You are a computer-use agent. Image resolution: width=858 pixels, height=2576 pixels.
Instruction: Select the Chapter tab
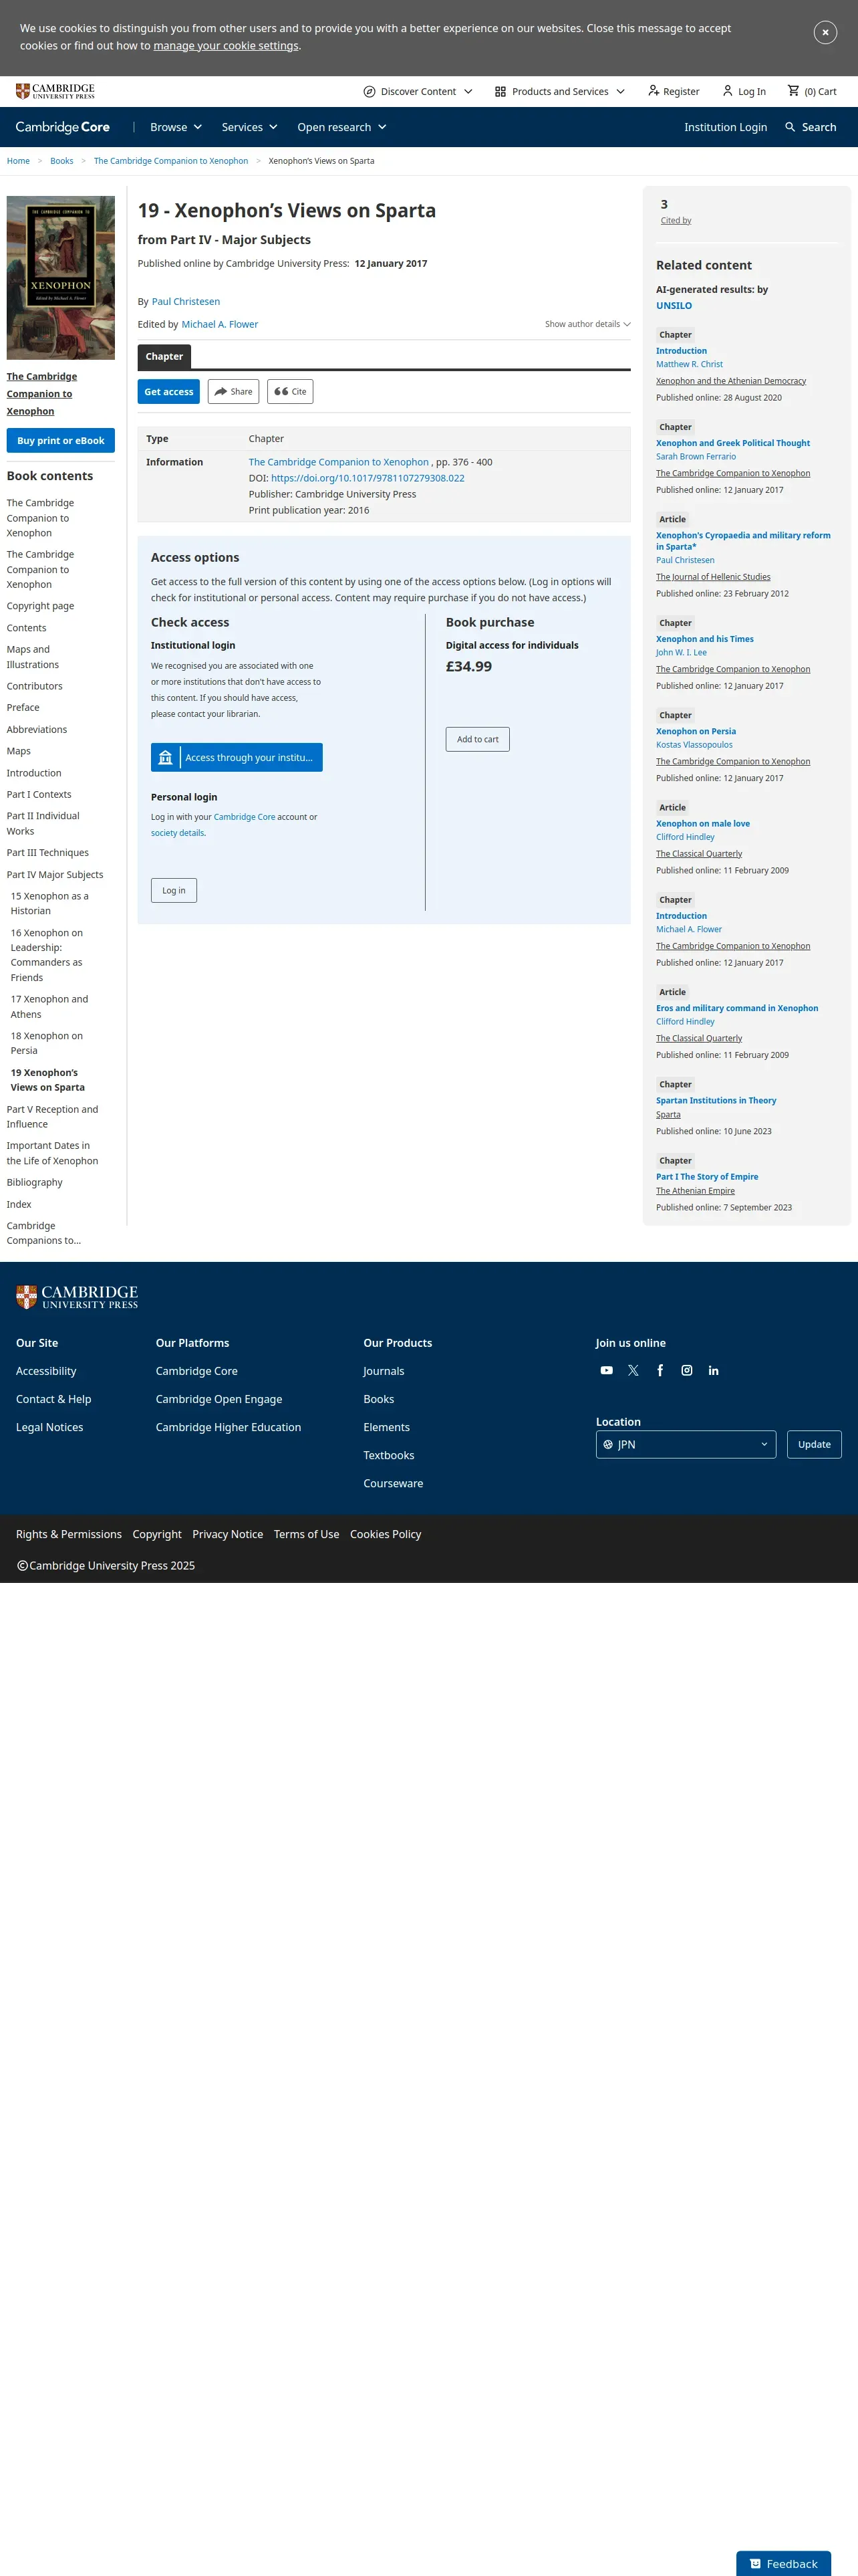tap(164, 356)
